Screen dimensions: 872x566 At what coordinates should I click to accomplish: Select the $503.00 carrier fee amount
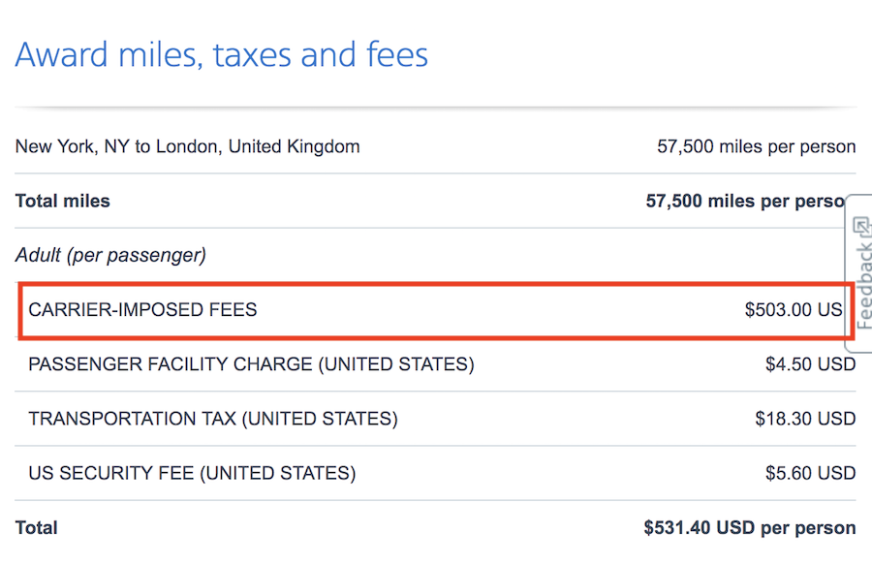point(794,309)
